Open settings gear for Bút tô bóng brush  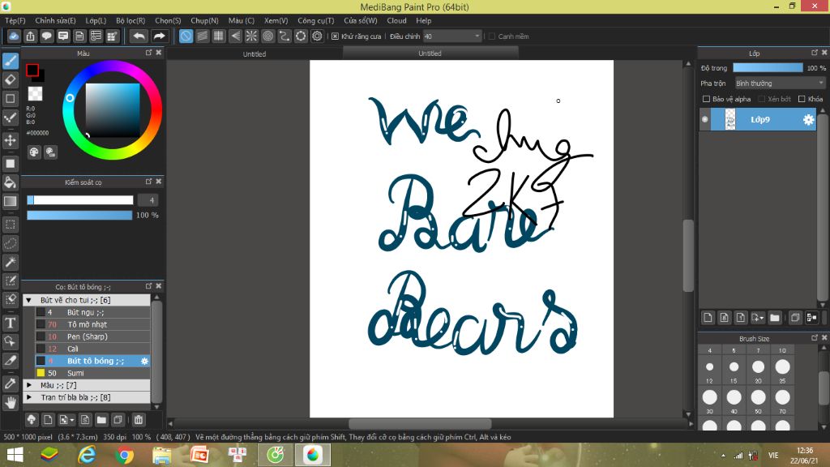tap(144, 361)
